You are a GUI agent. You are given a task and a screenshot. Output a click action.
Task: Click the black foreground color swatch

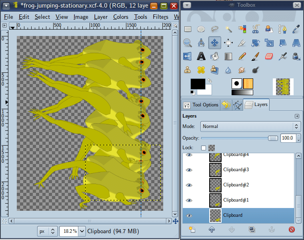pos(198,84)
